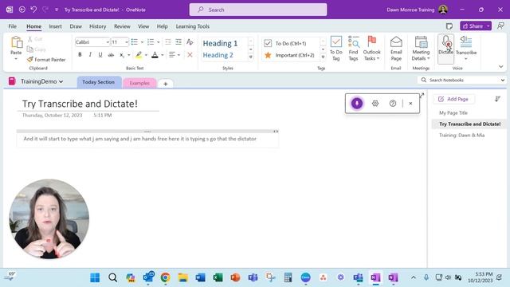Viewport: 510px width, 287px height.
Task: Decrease indent of the paragraph
Action: (168, 42)
